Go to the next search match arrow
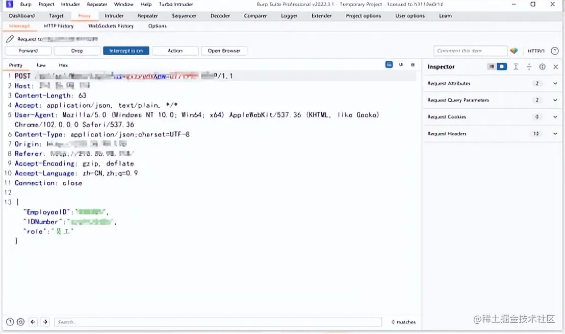This screenshot has width=565, height=334. [45, 322]
